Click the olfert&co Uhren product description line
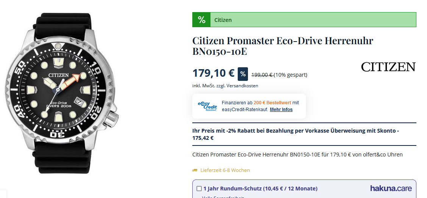 297,155
